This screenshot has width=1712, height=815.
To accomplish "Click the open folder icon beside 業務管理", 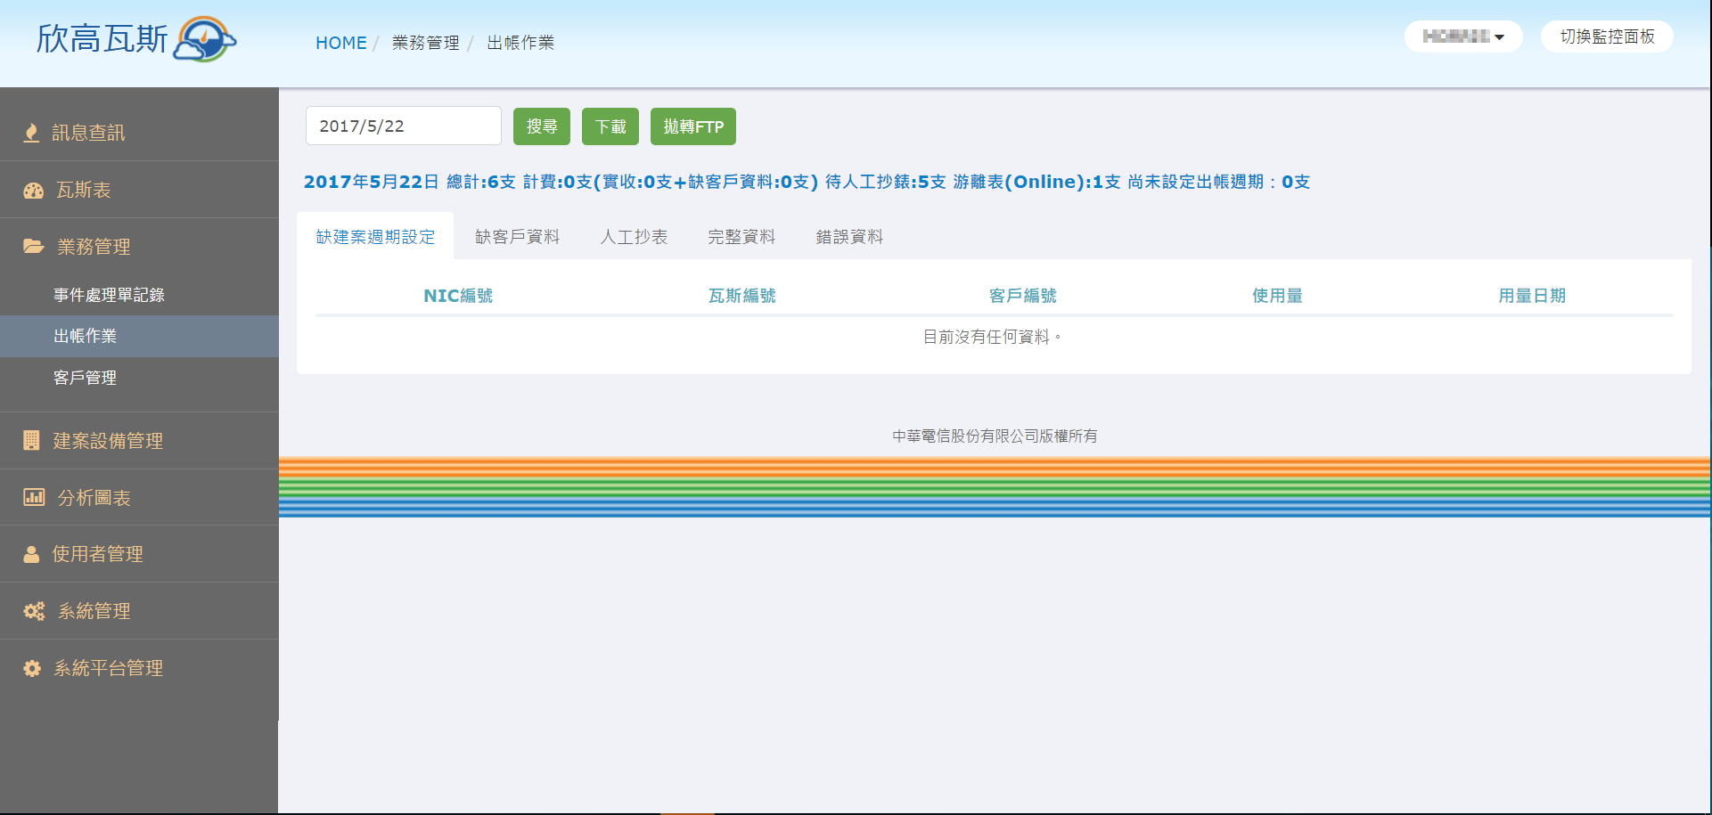I will click(34, 246).
